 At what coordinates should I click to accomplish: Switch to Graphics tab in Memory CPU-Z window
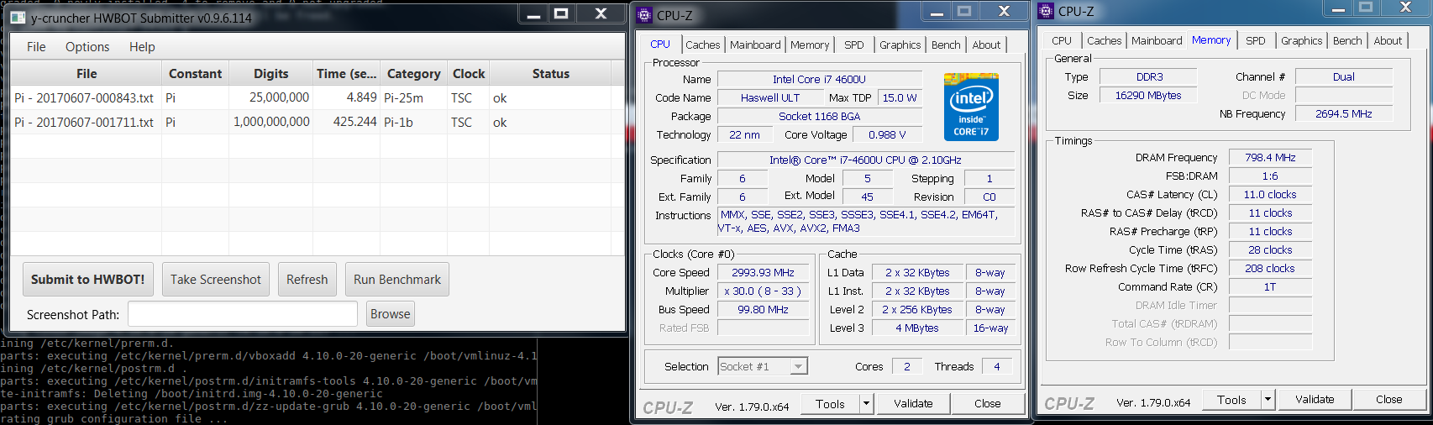1301,40
